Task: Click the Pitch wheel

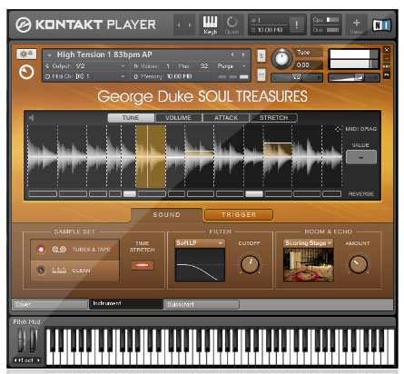Action: [21, 340]
